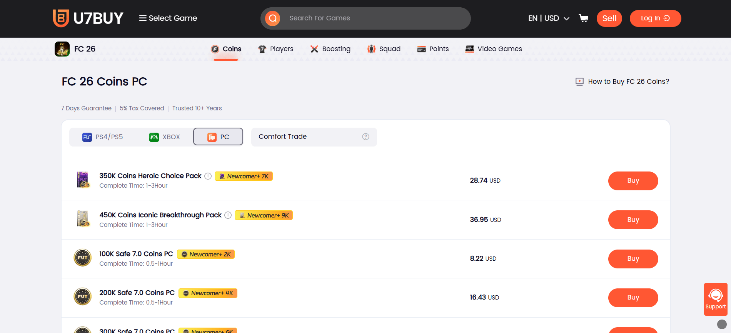The width and height of the screenshot is (731, 333).
Task: Click the U7BUY logo icon
Action: (x=61, y=18)
